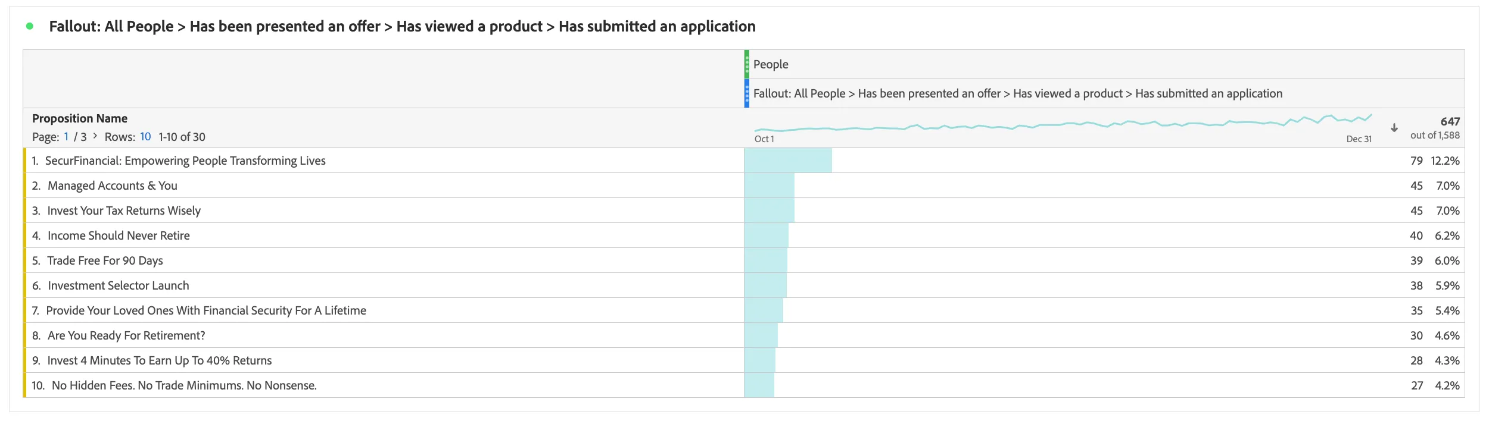Click the out of 1,588 total label
The height and width of the screenshot is (421, 1489).
tap(1435, 136)
